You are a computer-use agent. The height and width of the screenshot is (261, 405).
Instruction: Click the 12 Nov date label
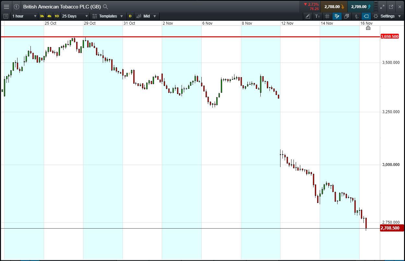[287, 23]
